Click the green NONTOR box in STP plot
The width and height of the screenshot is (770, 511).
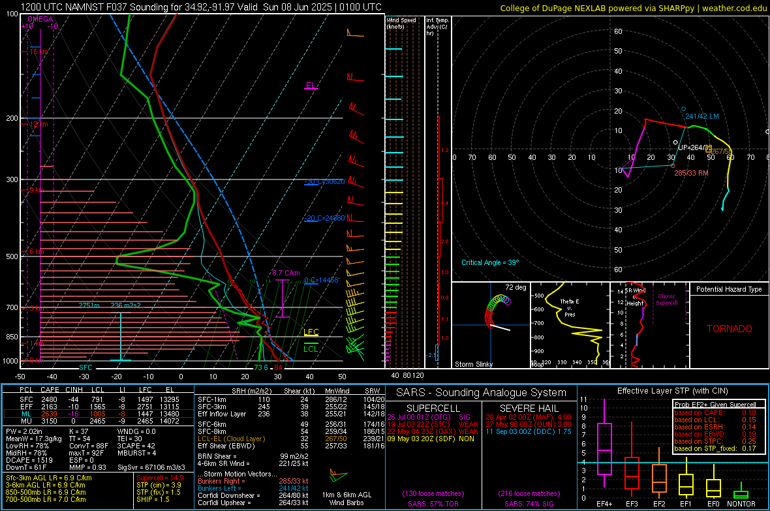(741, 495)
